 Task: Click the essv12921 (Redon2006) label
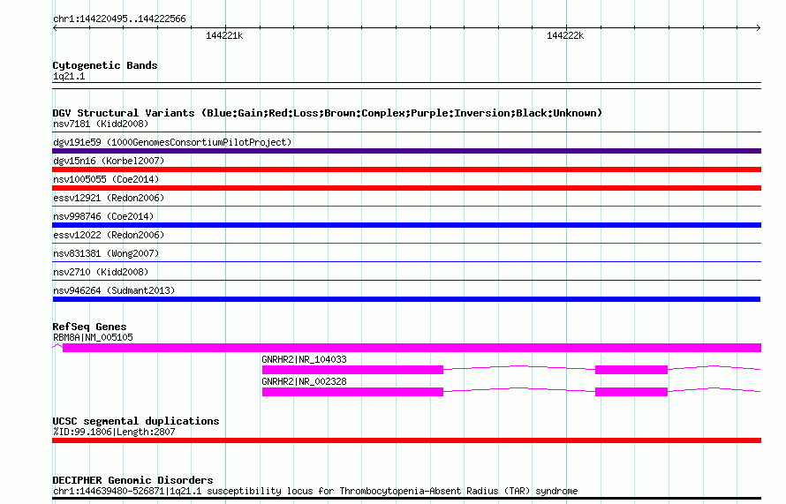(109, 198)
